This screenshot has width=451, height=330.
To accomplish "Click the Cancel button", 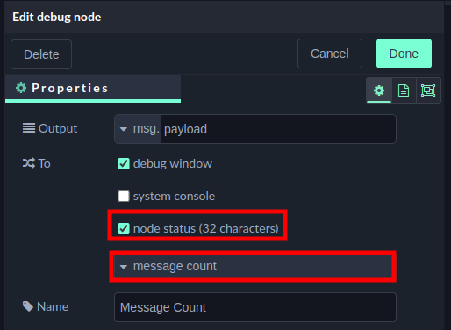I will [x=330, y=54].
